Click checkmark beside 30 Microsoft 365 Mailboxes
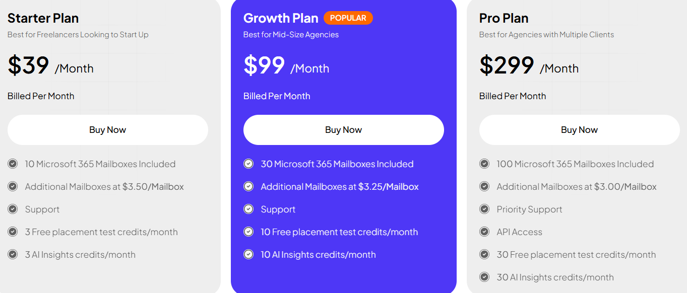This screenshot has width=687, height=293. 248,164
